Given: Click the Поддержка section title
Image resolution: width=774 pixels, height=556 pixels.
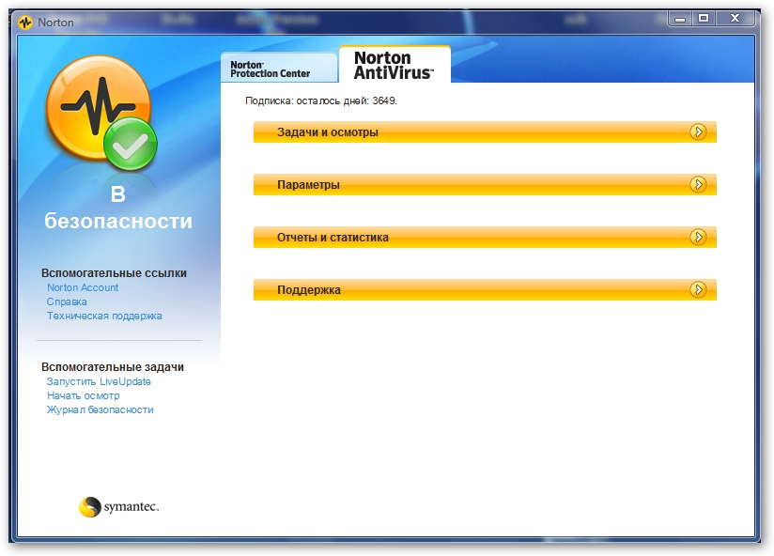Looking at the screenshot, I should (309, 290).
